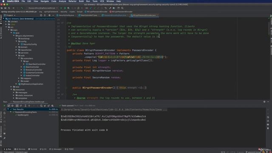The image size is (272, 153).
Task: Collapse the src folder
Action: click(x=6, y=27)
